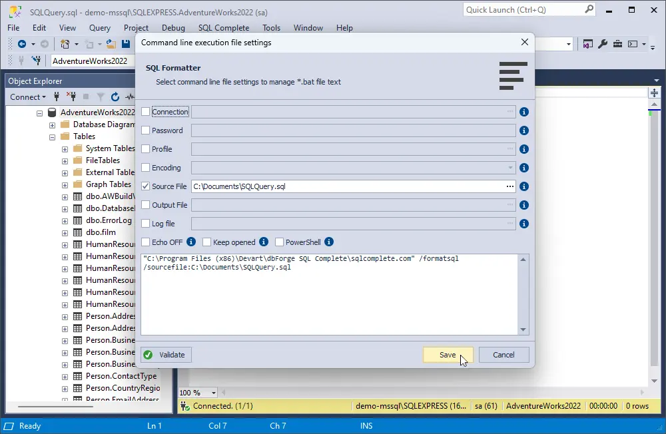Click the info icon next to Source File field
This screenshot has width=666, height=434.
pos(523,186)
